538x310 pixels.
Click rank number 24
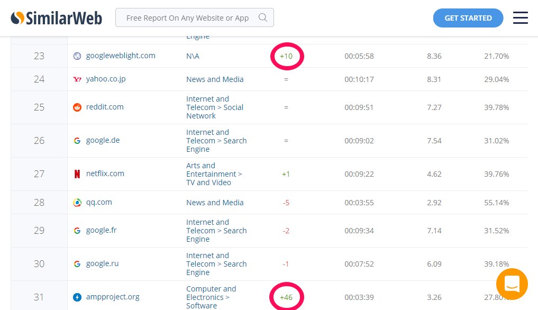[x=39, y=79]
